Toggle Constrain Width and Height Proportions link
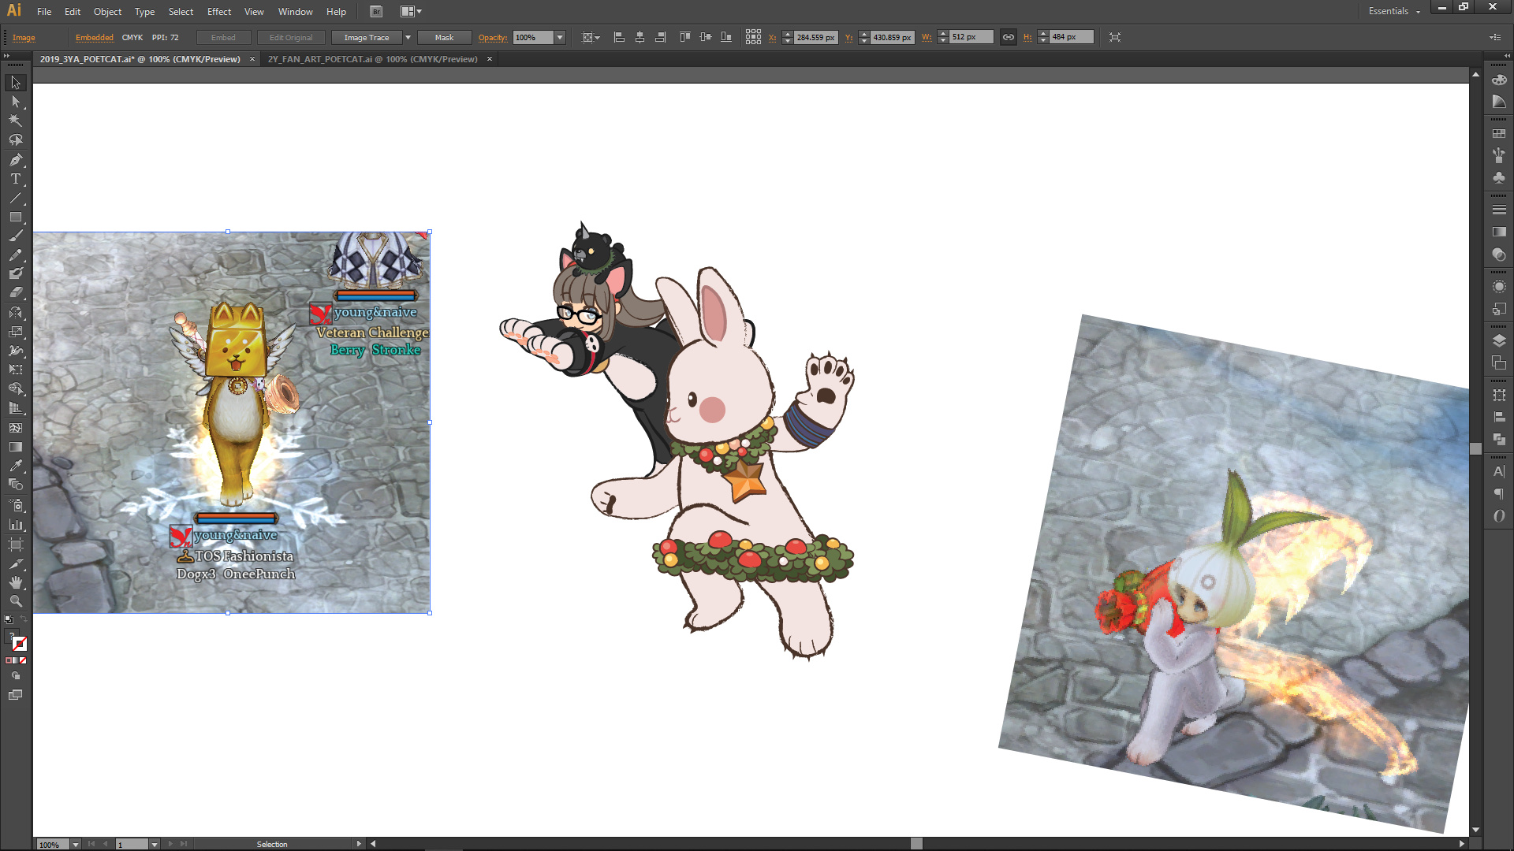Image resolution: width=1514 pixels, height=851 pixels. point(1008,37)
